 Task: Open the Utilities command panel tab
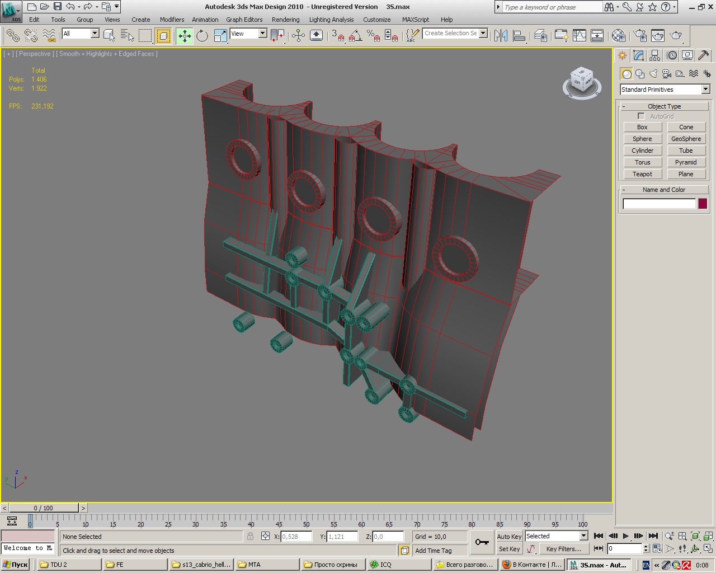[x=704, y=55]
